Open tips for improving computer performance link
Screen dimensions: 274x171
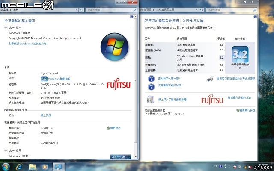click(x=170, y=85)
